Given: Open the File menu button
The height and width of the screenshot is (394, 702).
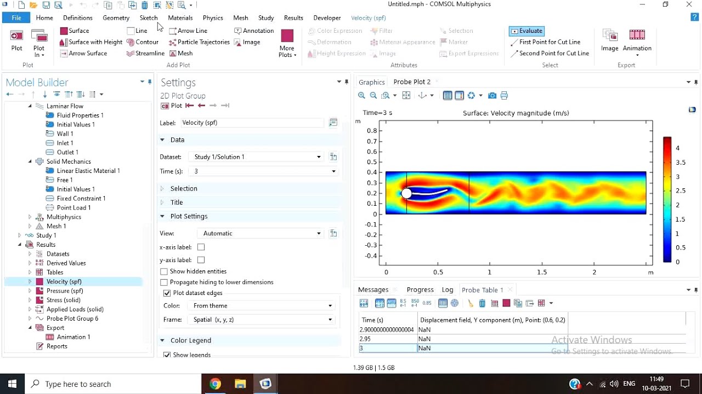Looking at the screenshot, I should click(x=16, y=18).
